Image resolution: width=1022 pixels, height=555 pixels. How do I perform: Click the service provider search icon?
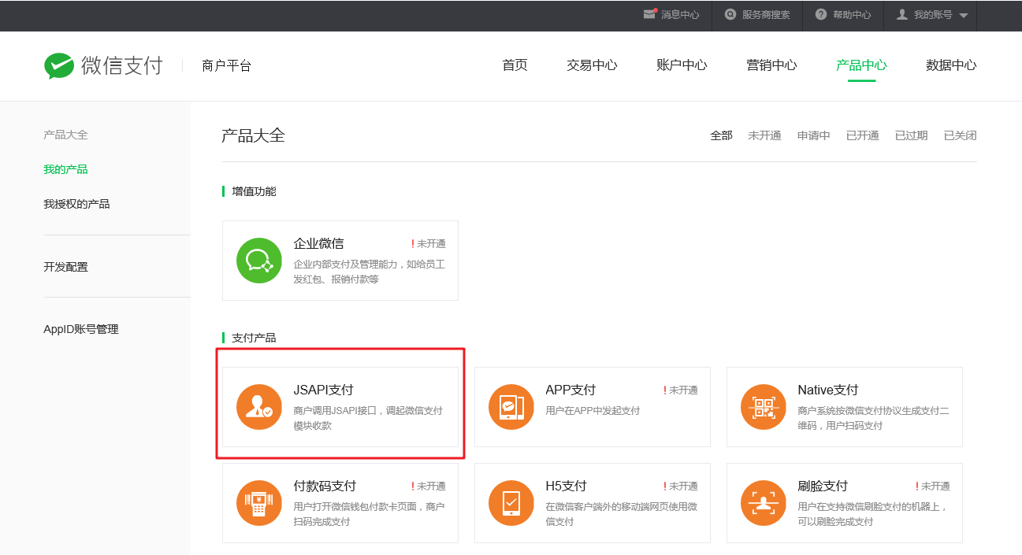pos(730,14)
